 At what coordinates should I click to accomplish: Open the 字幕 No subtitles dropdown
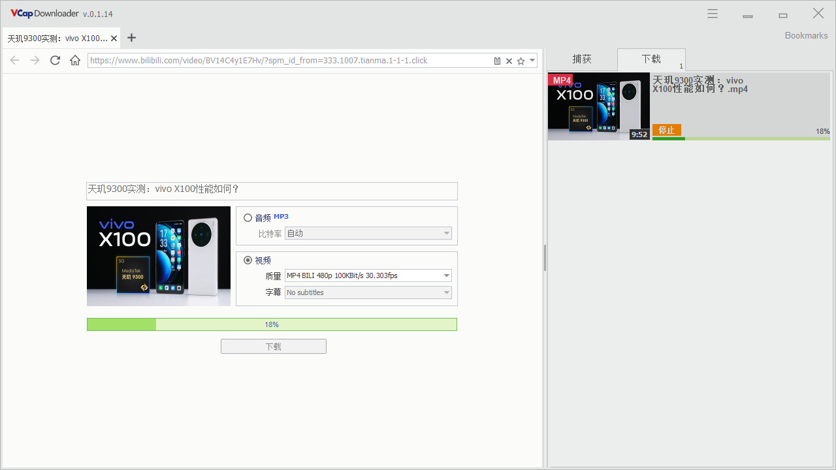pyautogui.click(x=368, y=292)
